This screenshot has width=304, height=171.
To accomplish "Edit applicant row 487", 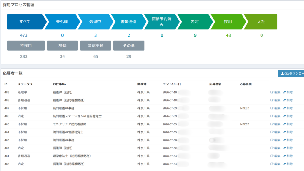I will (275, 108).
